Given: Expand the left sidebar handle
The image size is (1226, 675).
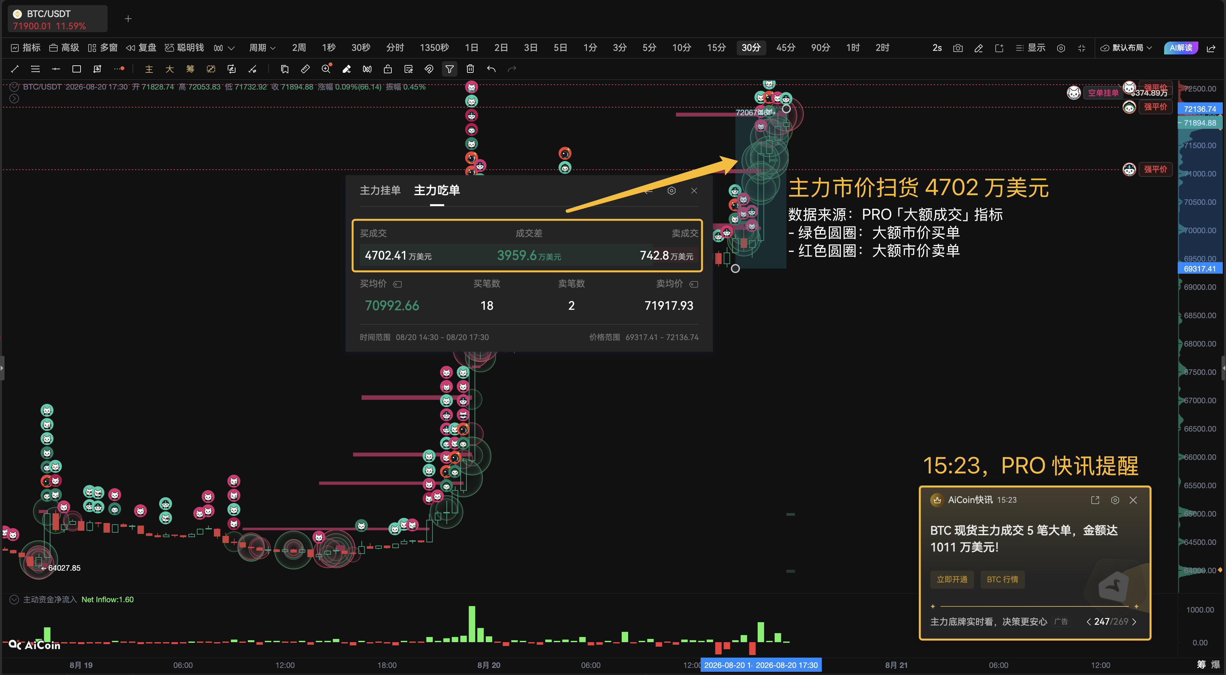Looking at the screenshot, I should [2, 368].
